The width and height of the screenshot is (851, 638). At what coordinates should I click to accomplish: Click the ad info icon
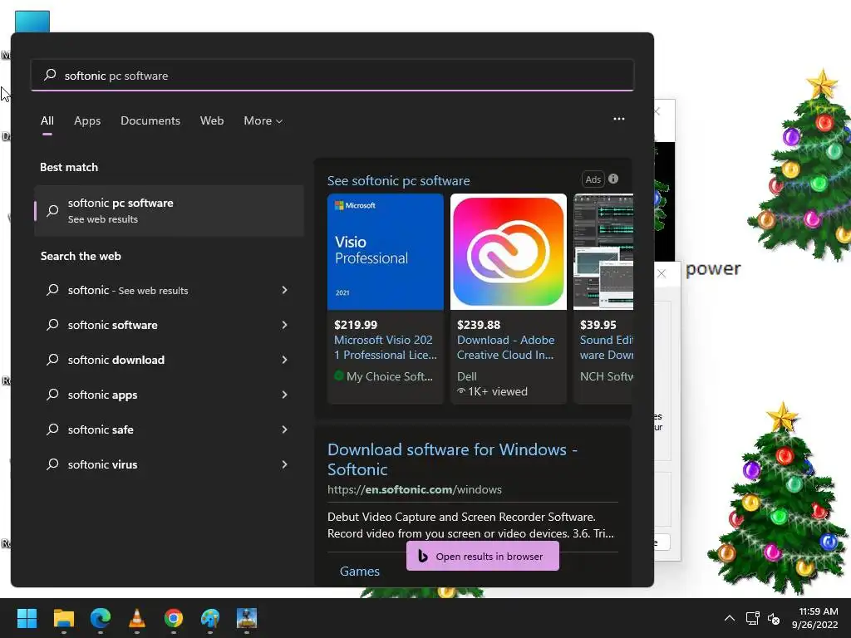point(613,179)
